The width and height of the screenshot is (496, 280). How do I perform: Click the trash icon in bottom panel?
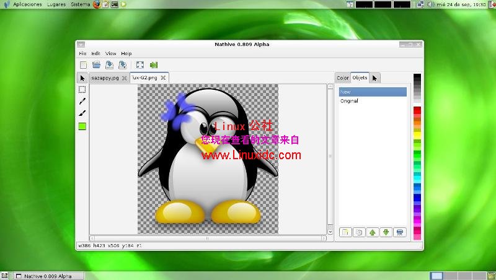pyautogui.click(x=492, y=276)
